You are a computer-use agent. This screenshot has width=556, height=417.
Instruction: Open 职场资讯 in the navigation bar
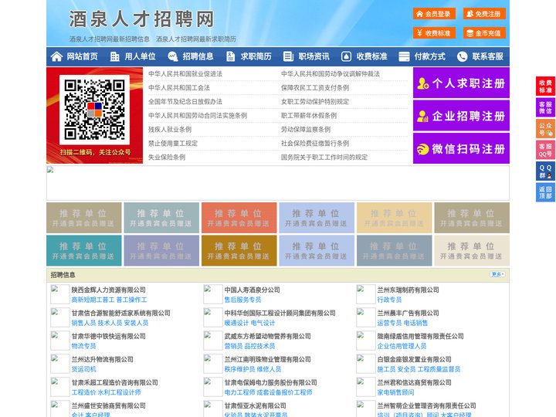314,56
